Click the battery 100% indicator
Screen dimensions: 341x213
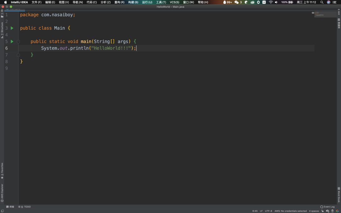point(287,2)
